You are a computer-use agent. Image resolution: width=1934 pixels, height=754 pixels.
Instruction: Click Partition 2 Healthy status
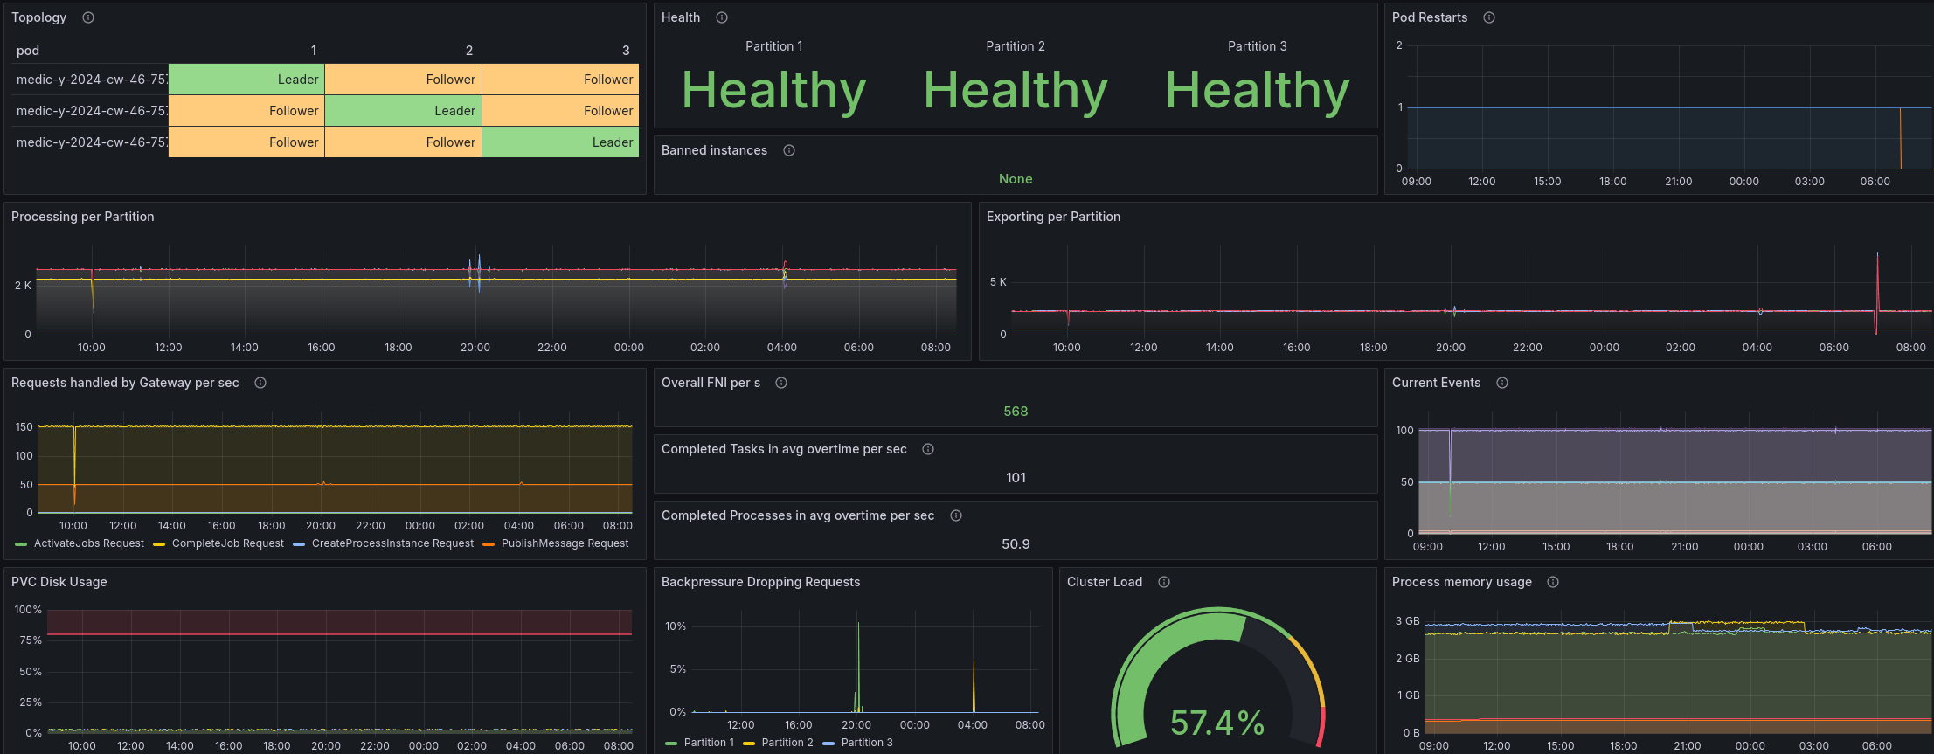[x=1016, y=90]
